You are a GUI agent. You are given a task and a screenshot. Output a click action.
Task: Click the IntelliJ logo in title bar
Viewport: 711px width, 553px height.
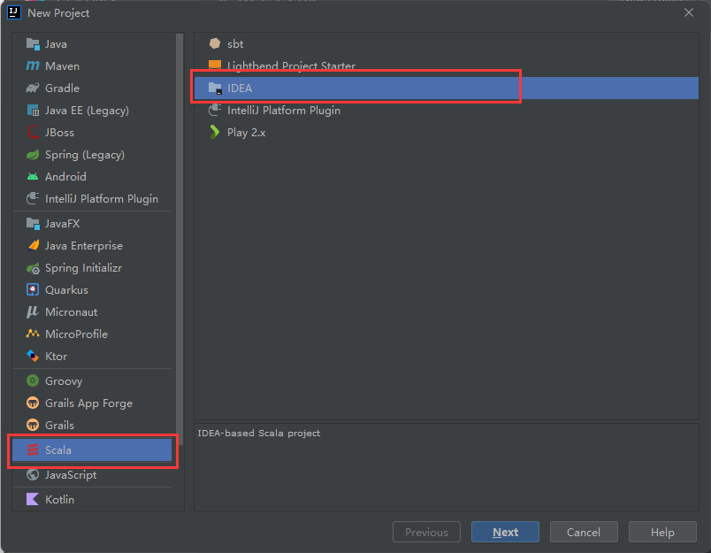[x=14, y=12]
